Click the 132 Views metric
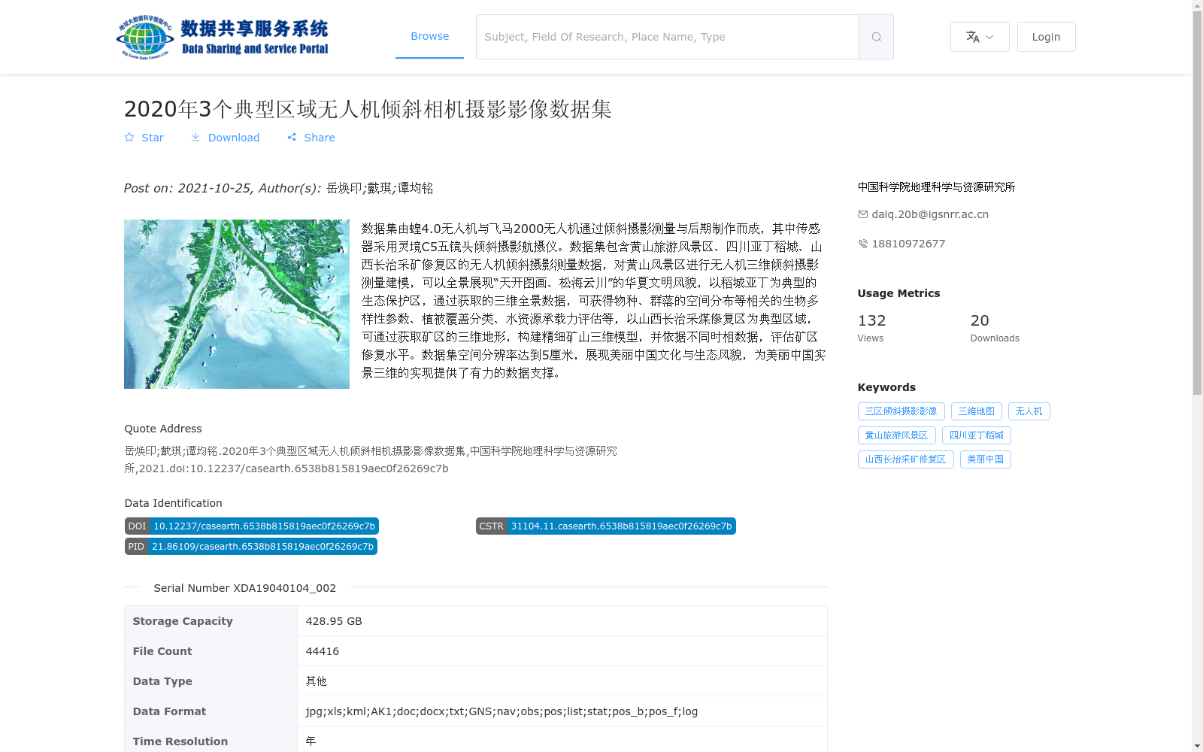 pos(872,328)
